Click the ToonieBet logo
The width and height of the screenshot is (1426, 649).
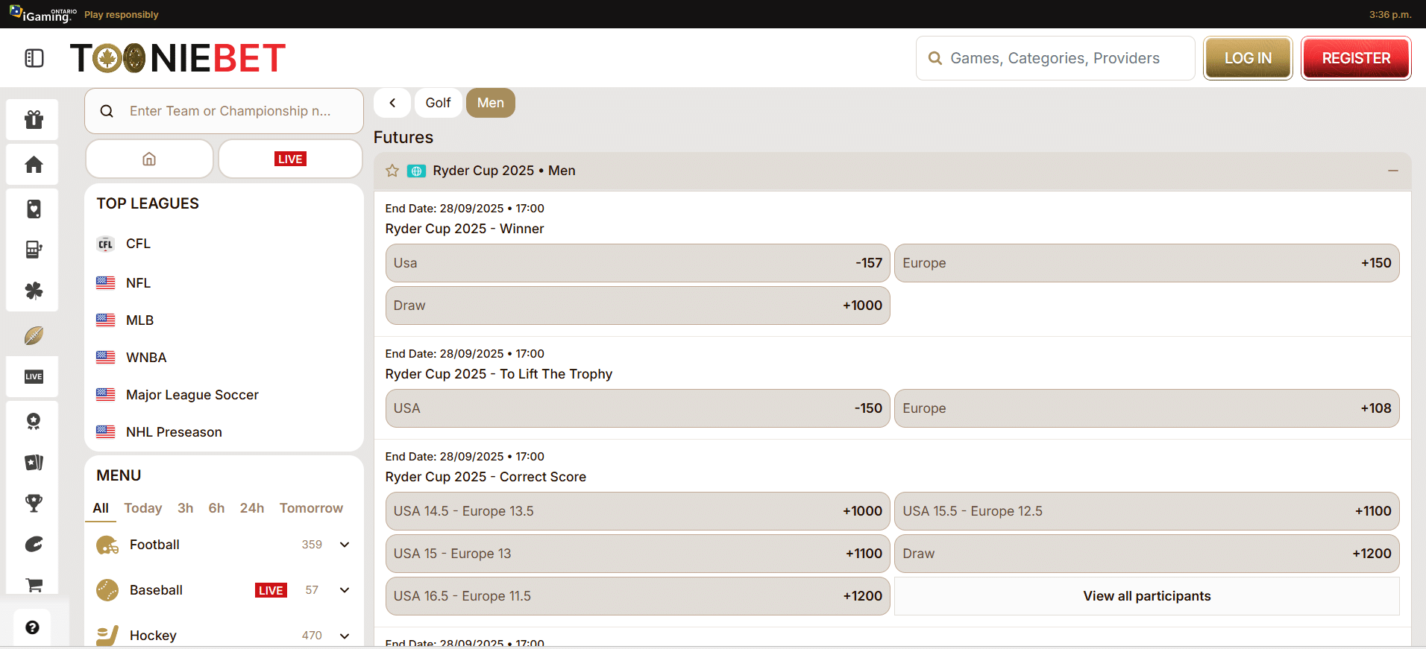pos(178,58)
